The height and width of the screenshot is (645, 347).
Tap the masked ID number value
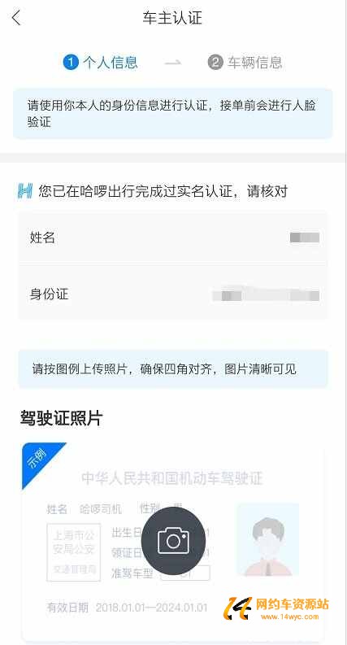click(267, 294)
